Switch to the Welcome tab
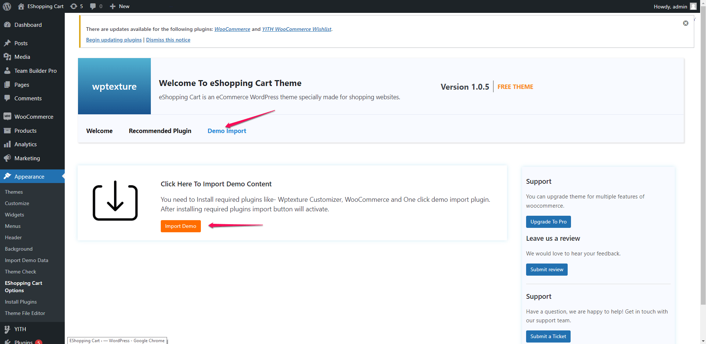Viewport: 706px width, 344px height. pos(99,131)
